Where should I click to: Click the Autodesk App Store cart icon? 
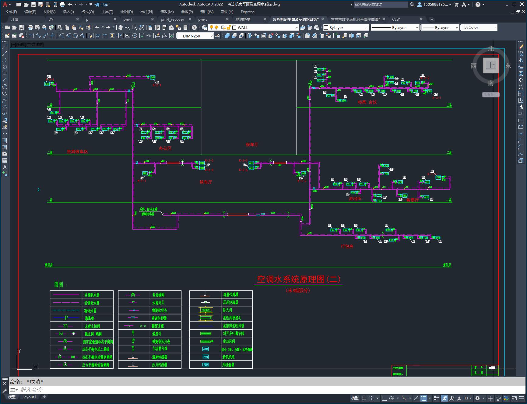point(456,5)
